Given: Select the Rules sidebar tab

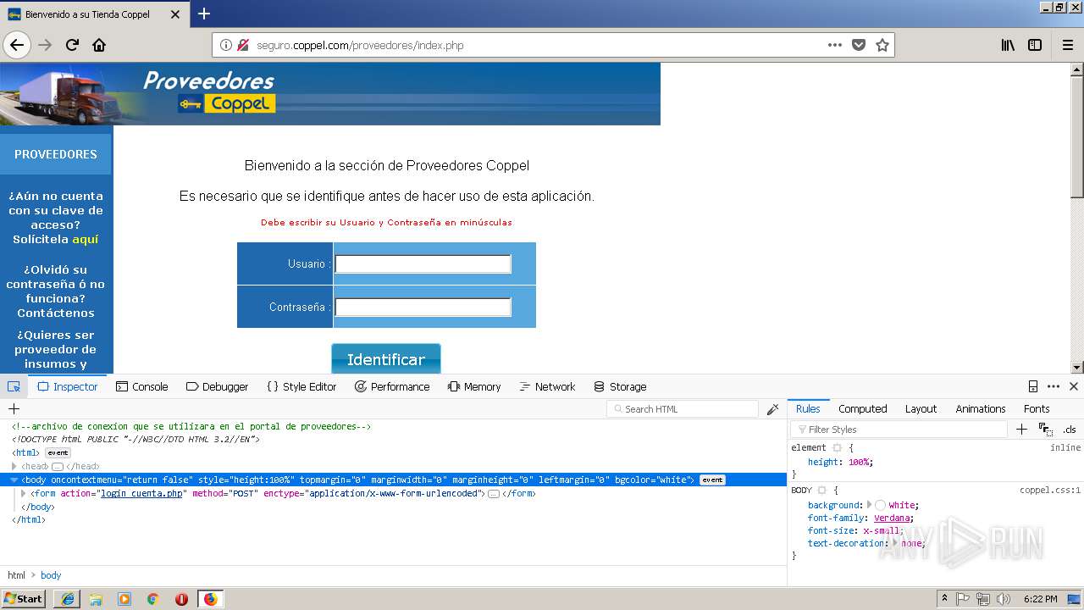Looking at the screenshot, I should [x=808, y=408].
